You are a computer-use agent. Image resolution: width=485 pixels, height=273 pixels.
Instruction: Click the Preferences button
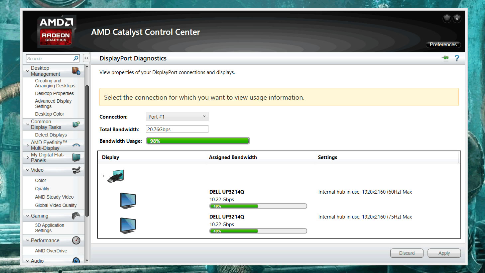(443, 45)
